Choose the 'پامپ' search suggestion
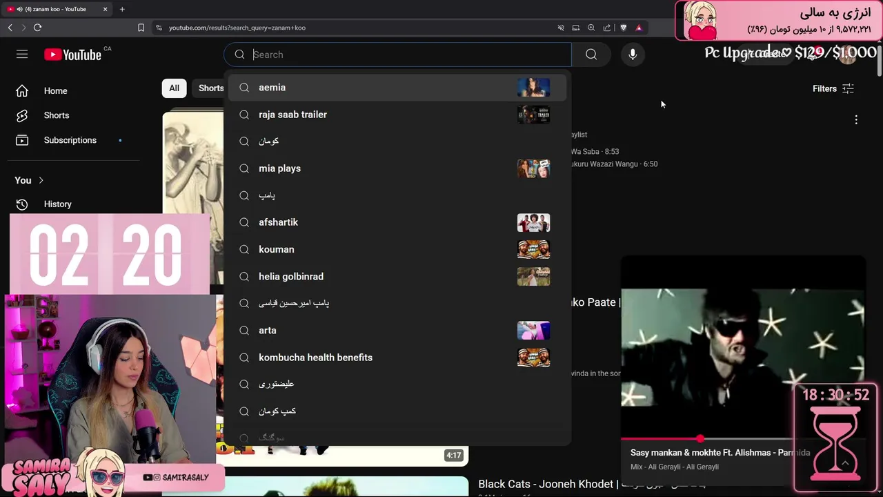 coord(397,195)
